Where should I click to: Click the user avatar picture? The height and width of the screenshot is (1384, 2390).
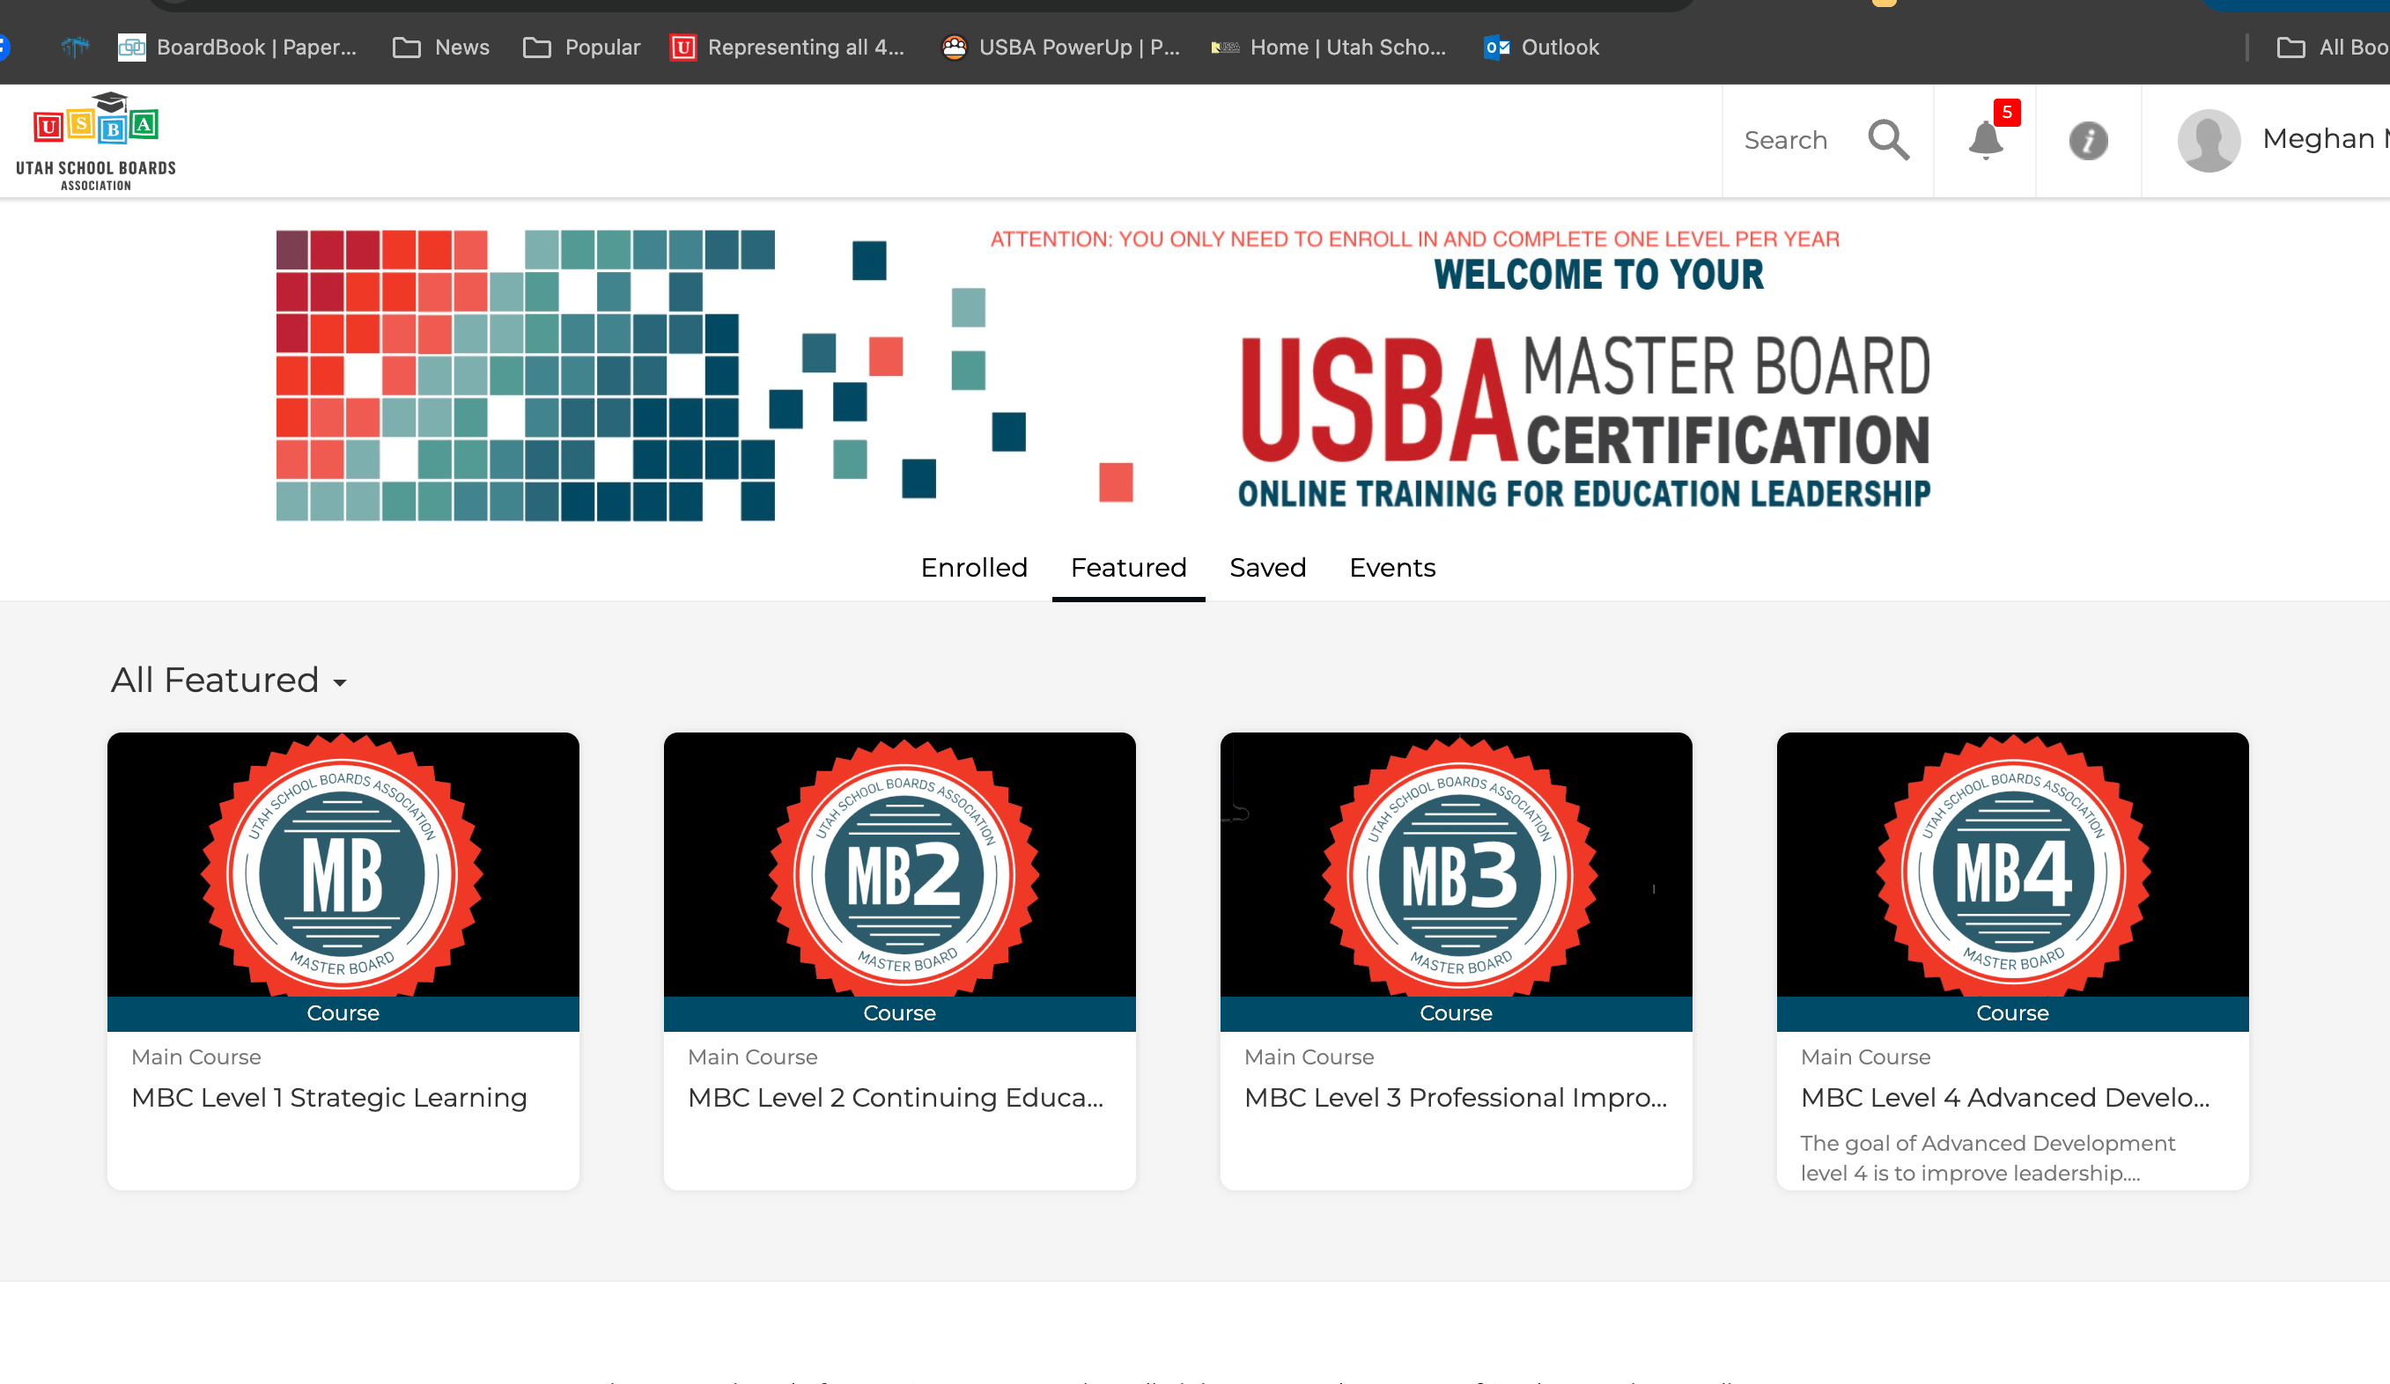[2209, 140]
